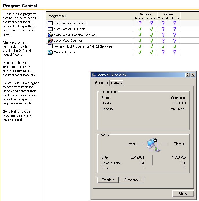199x201 pixels.
Task: Toggle Server Internet for avast! antivirus Update
Action: pos(175,29)
